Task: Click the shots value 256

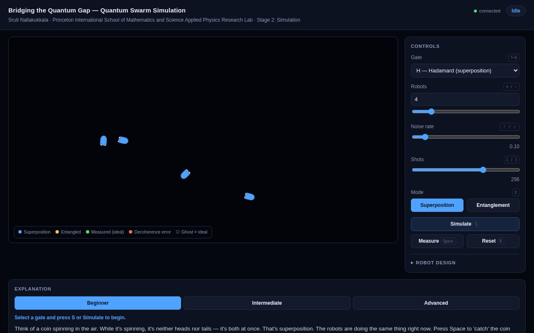Action: (x=515, y=179)
